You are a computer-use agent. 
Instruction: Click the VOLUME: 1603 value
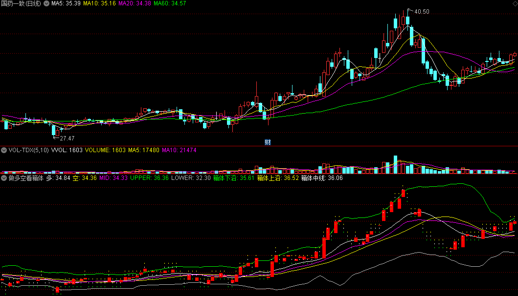click(x=105, y=150)
